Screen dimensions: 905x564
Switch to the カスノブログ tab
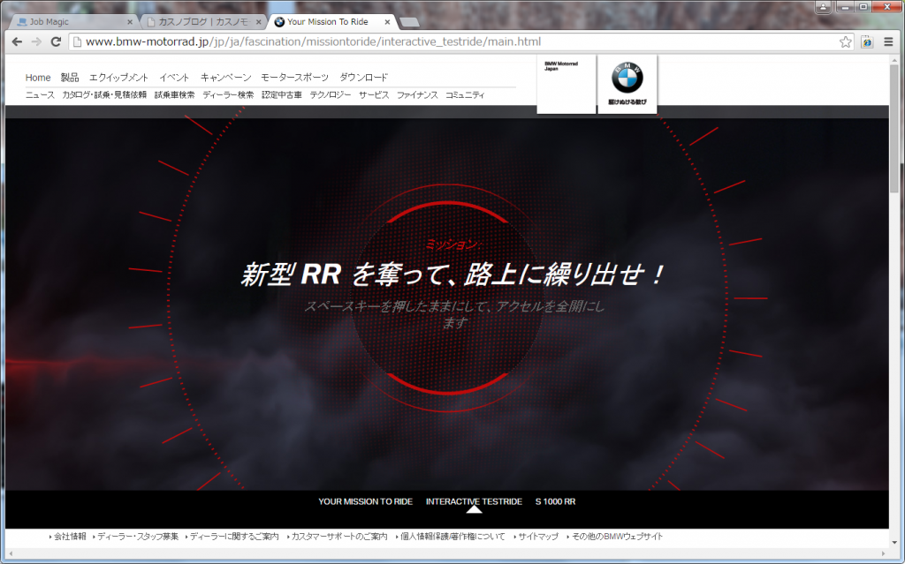pyautogui.click(x=203, y=22)
